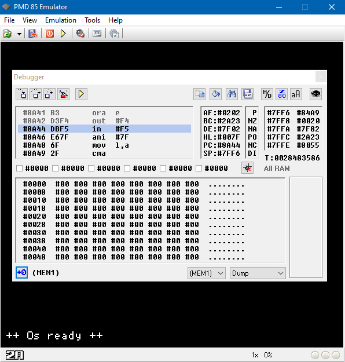Open the Dump view mode dropdown

click(258, 273)
